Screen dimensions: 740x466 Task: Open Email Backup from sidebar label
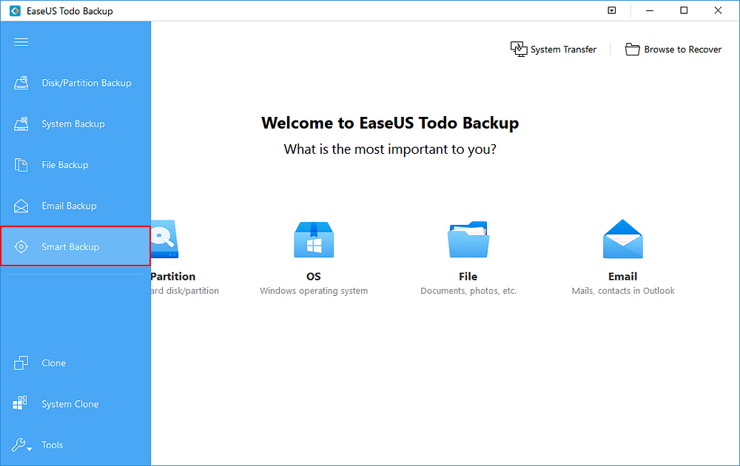(x=69, y=206)
